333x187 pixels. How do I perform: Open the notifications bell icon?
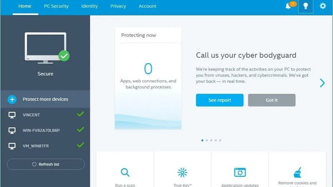(288, 6)
